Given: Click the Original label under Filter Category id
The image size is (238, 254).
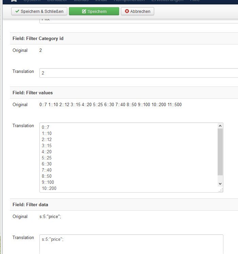Looking at the screenshot, I should pyautogui.click(x=20, y=51).
